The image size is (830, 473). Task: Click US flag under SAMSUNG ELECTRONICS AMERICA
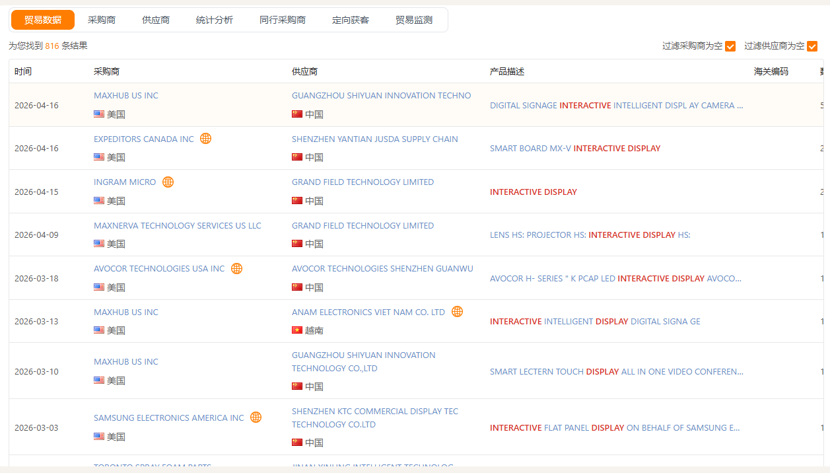coord(99,437)
